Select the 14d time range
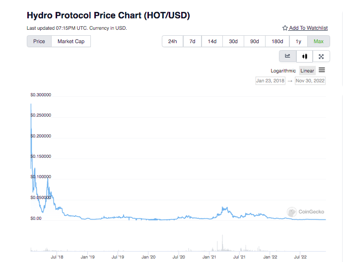The width and height of the screenshot is (343, 262). (x=212, y=41)
